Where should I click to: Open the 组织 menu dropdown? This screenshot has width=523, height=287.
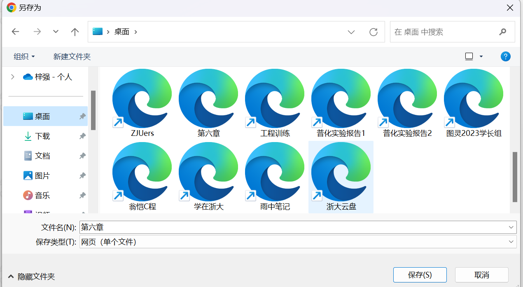(x=24, y=56)
